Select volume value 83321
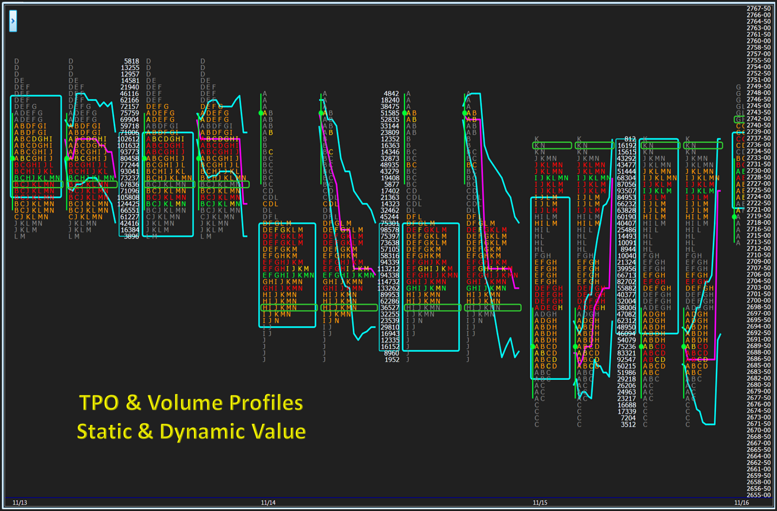 click(x=626, y=353)
